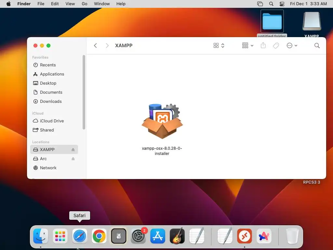This screenshot has height=250, width=333.
Task: Open the xampp-osx-8.0.28-0-installer package icon
Action: pyautogui.click(x=162, y=121)
